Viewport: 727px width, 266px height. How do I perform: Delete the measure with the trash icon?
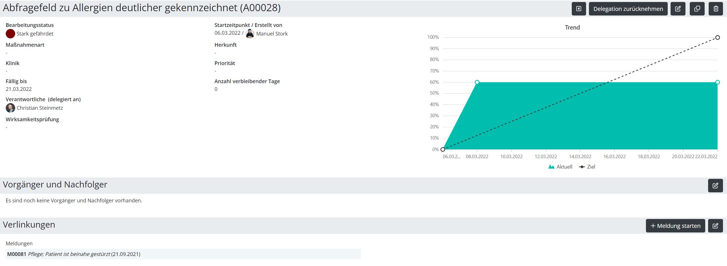click(x=716, y=9)
